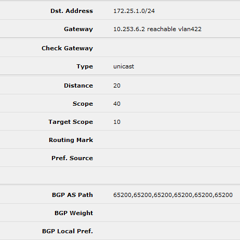
Task: Click the BGP AS Path label
Action: point(72,195)
